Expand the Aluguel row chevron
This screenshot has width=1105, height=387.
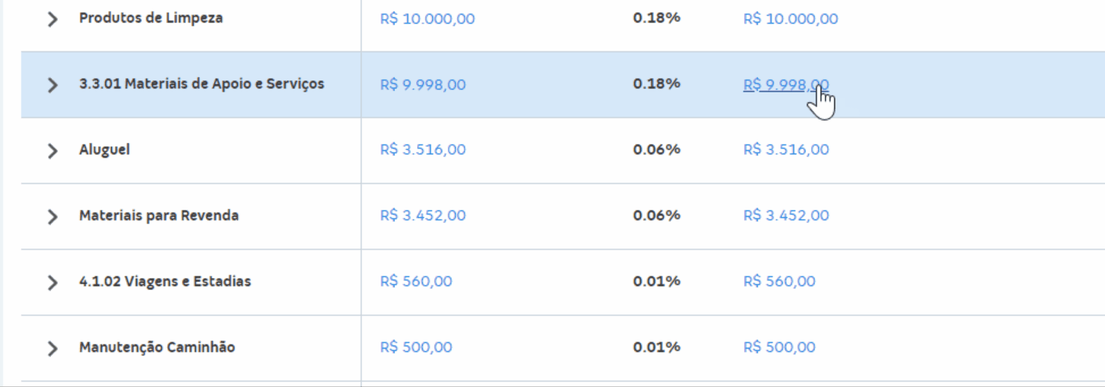tap(52, 151)
